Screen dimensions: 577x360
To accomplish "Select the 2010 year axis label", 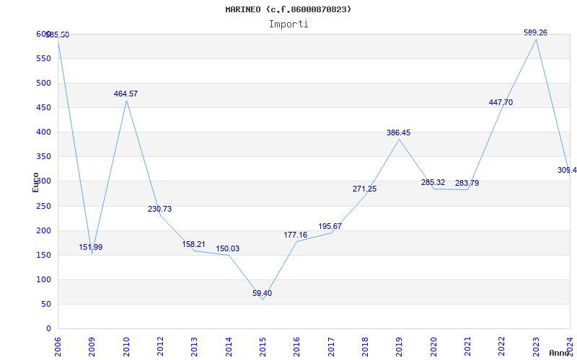I will click(x=126, y=346).
